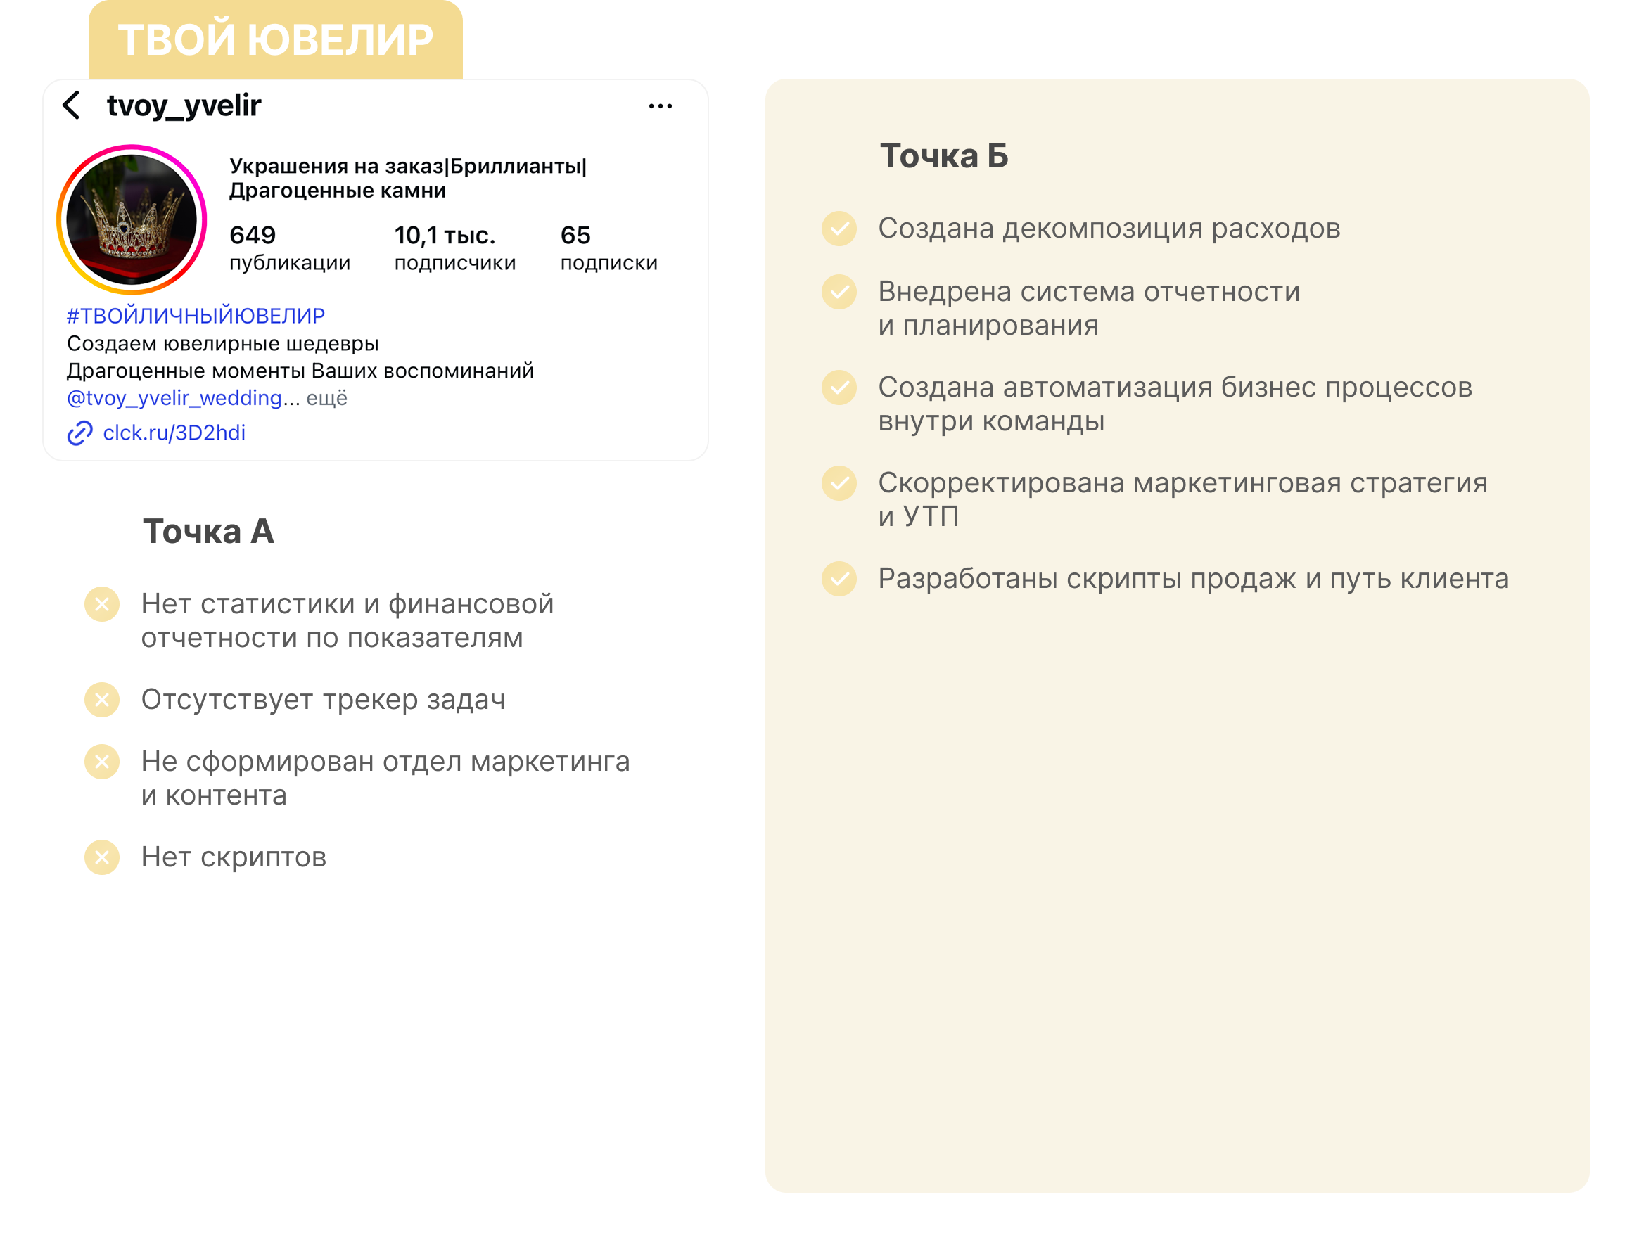Open the 65 подписки list
1632x1235 pixels.
(x=608, y=248)
